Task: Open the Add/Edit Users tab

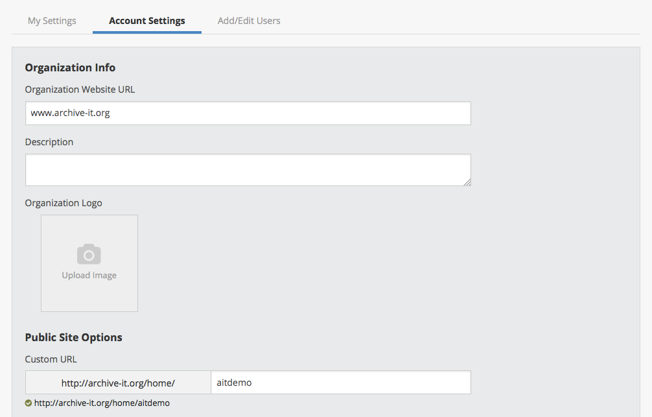Action: click(249, 21)
